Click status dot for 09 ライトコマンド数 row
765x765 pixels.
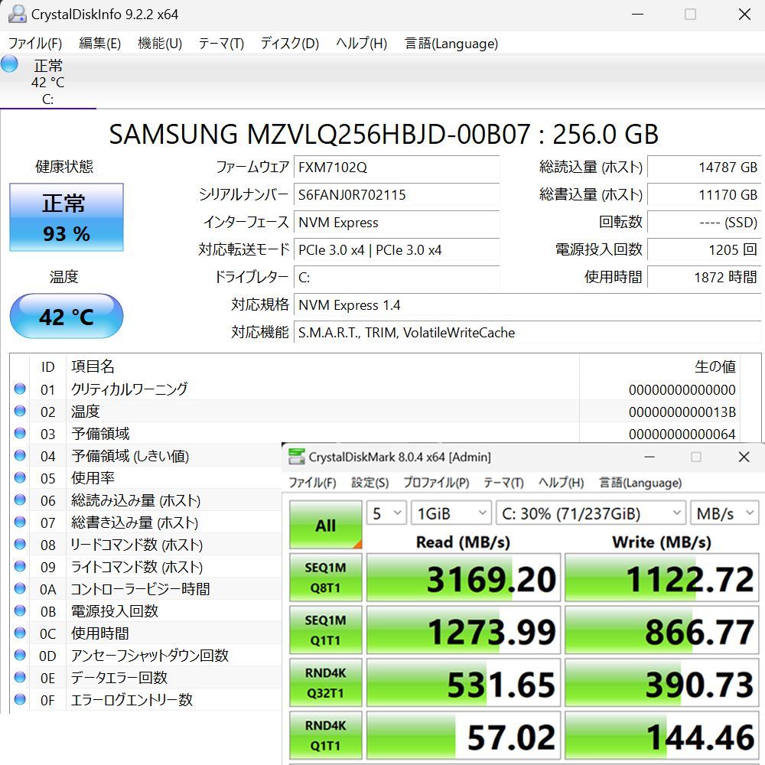pyautogui.click(x=20, y=566)
